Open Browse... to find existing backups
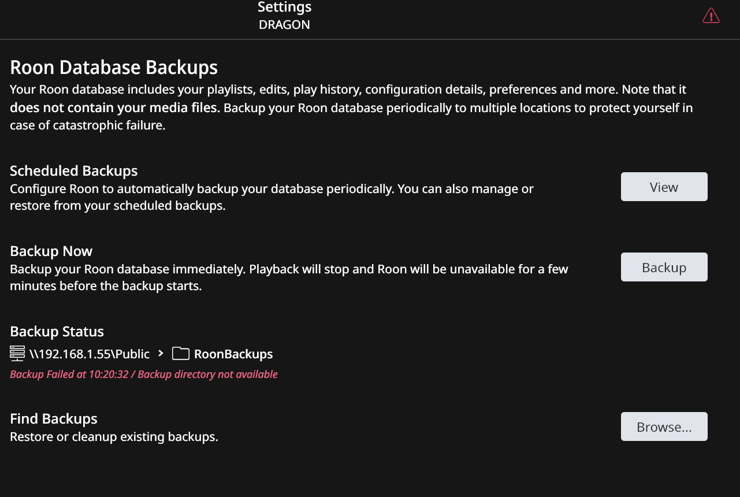 tap(664, 426)
